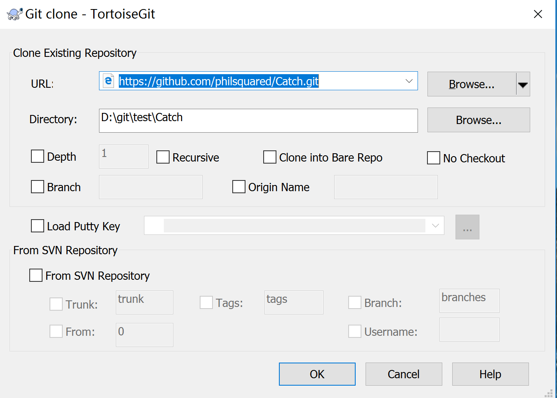Screen dimensions: 557x398
Task: Expand the Putty key file dropdown
Action: [x=435, y=225]
